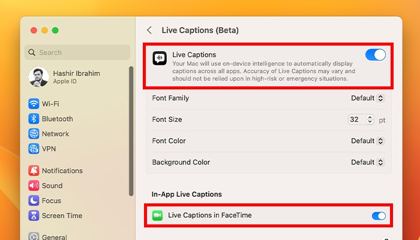Click the In-App Live Captions heading
This screenshot has width=420, height=240.
[187, 194]
